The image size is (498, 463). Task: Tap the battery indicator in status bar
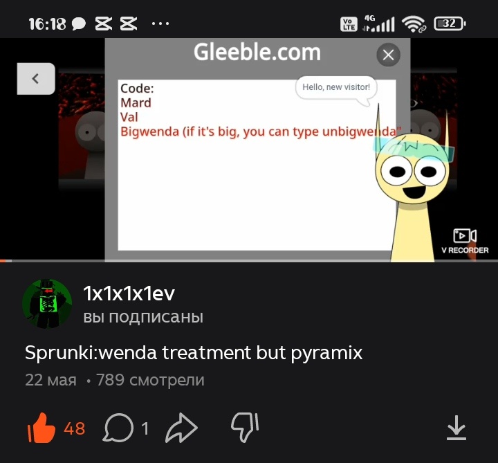[450, 24]
